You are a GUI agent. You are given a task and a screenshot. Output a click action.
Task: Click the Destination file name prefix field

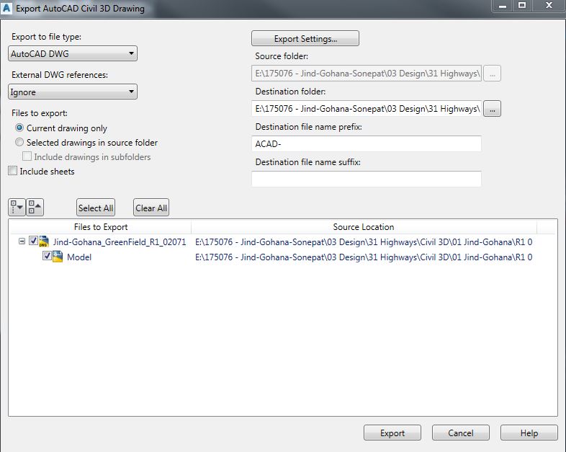[367, 143]
